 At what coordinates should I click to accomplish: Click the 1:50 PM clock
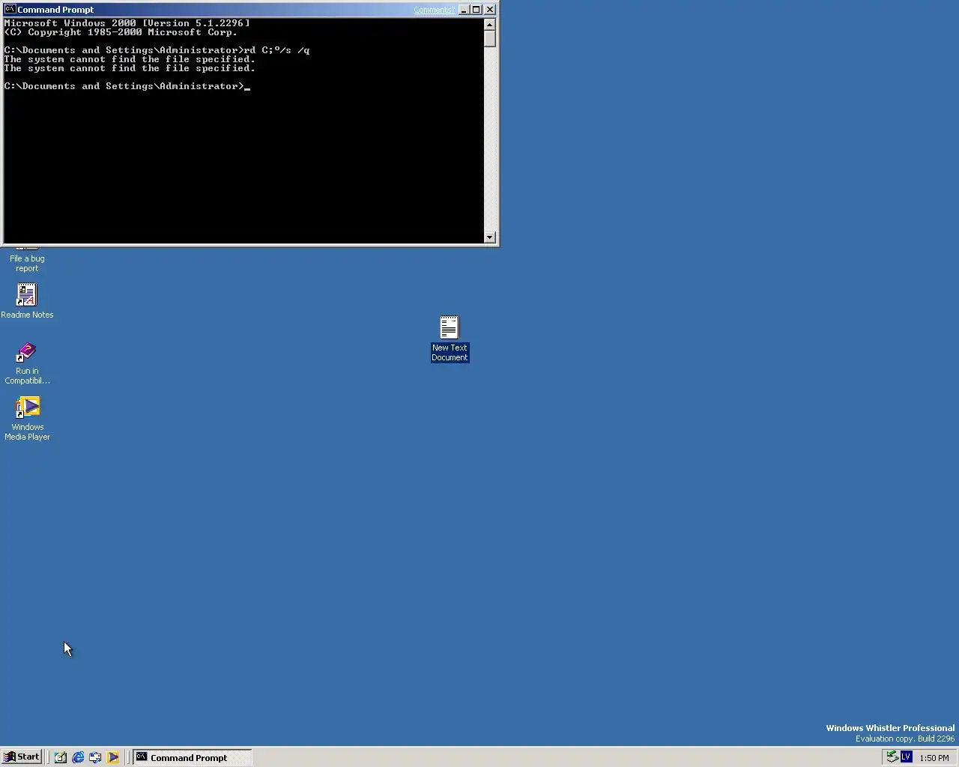(934, 758)
